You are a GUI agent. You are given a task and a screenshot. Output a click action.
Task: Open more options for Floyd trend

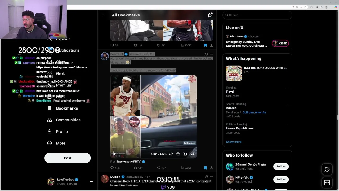287,88
